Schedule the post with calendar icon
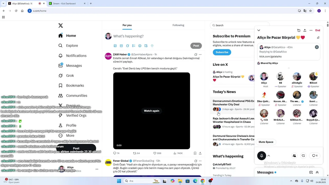Image resolution: width=329 pixels, height=185 pixels. click(x=146, y=46)
